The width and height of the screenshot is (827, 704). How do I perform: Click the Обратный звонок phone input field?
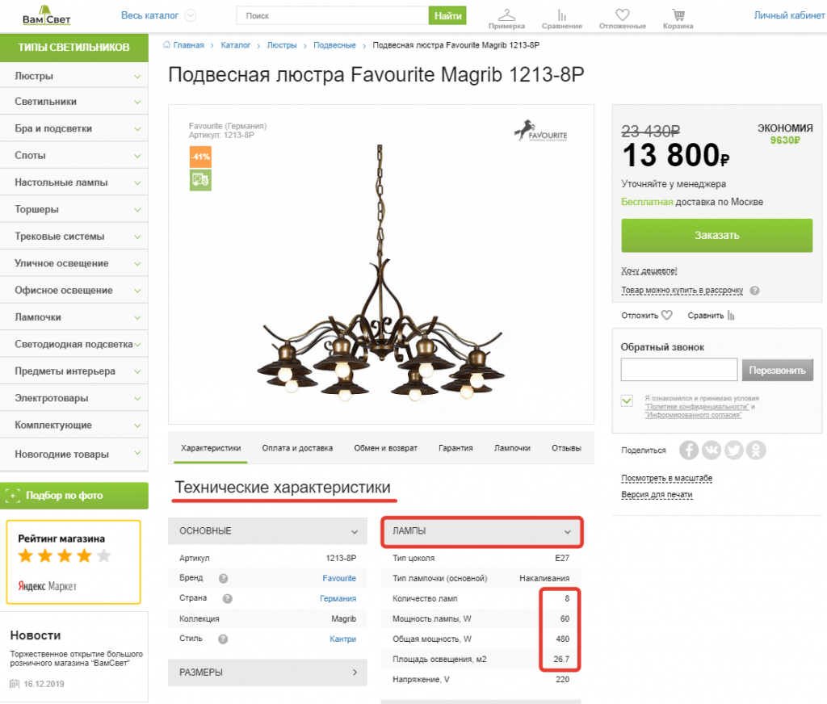pyautogui.click(x=678, y=370)
